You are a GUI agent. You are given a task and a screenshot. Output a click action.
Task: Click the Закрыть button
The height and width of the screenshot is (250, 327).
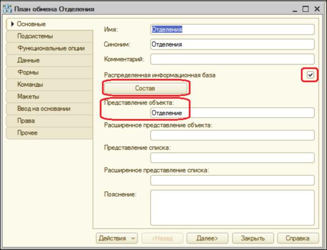click(253, 238)
